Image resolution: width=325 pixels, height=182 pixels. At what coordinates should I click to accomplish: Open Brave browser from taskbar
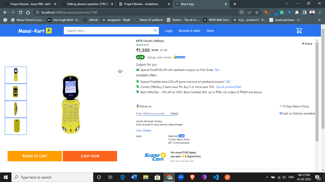(x=192, y=177)
